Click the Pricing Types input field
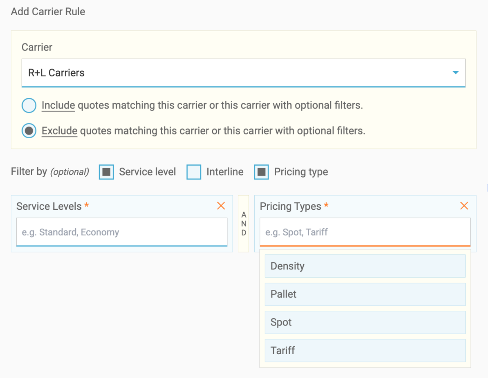The width and height of the screenshot is (488, 378). (365, 232)
